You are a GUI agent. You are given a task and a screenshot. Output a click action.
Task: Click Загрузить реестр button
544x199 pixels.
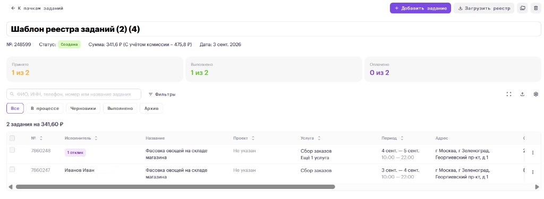click(484, 8)
